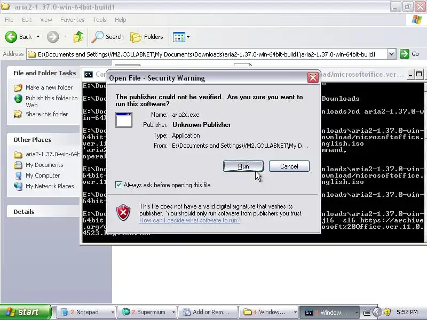
Task: Click the Make a new folder icon
Action: tap(18, 87)
